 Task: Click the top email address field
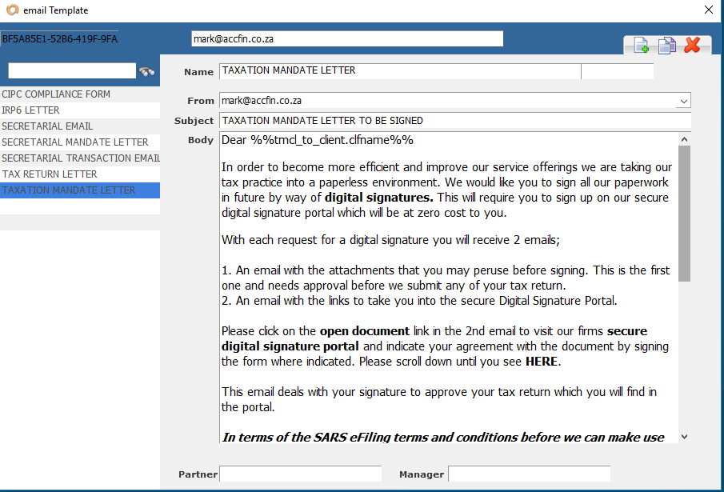(x=347, y=38)
